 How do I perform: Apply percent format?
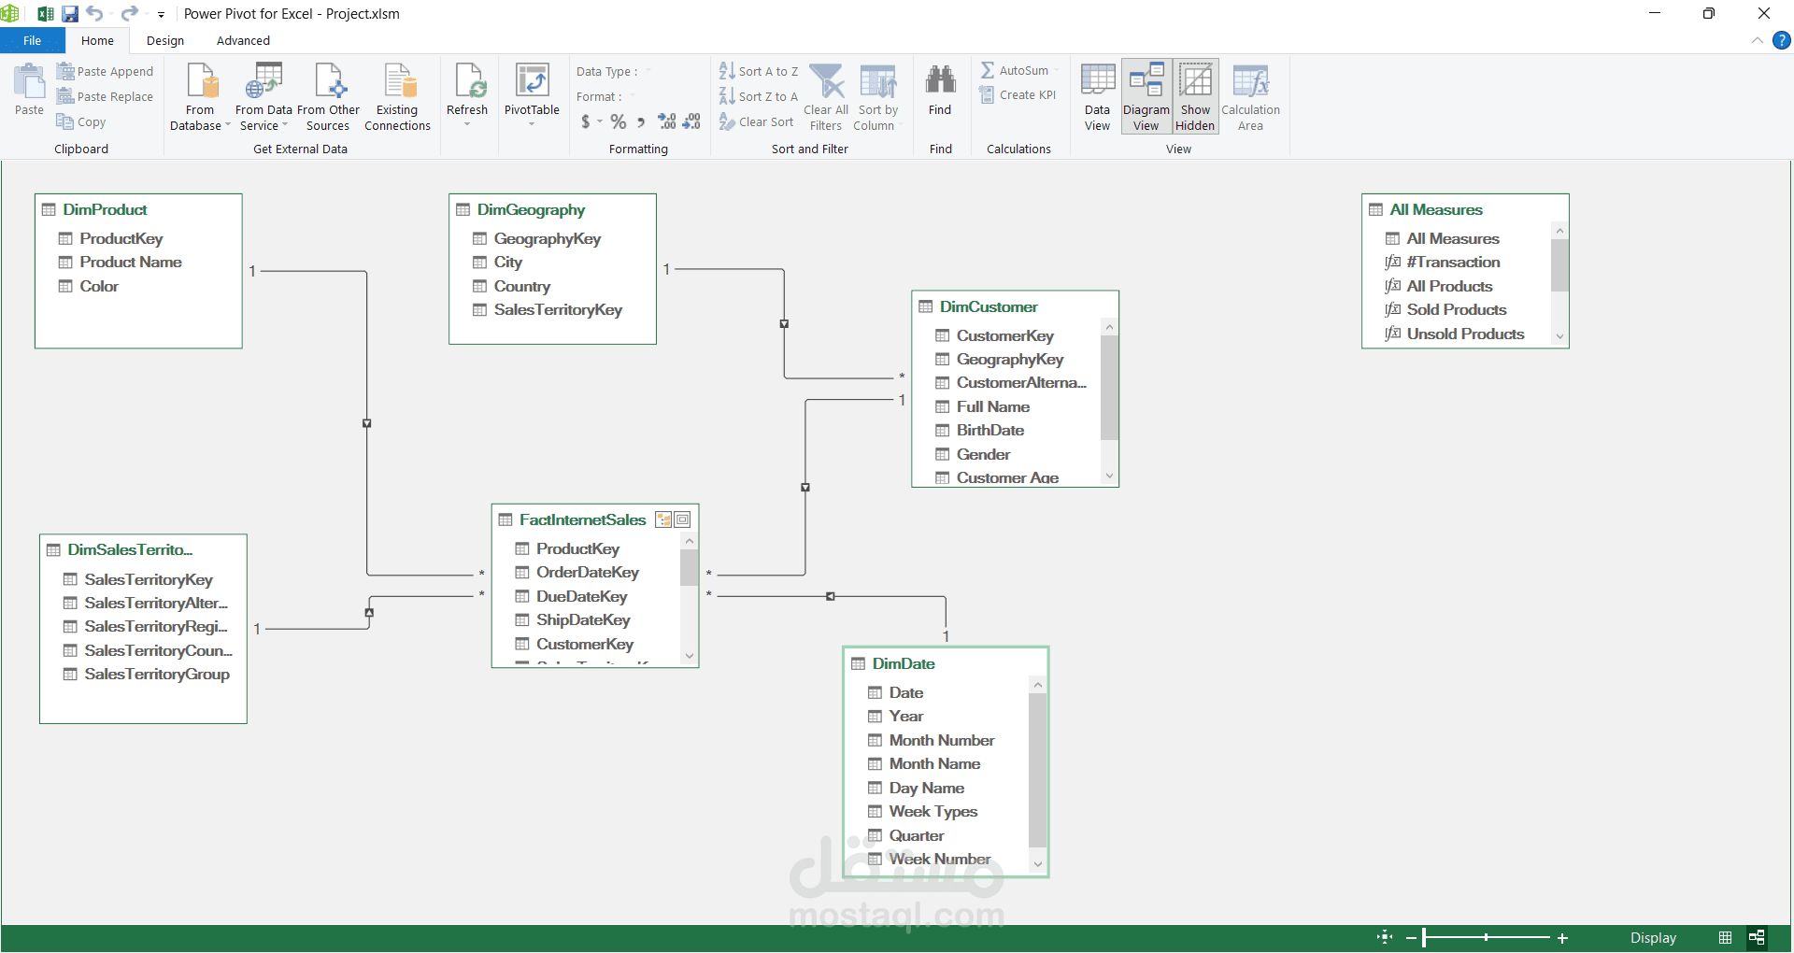619,121
